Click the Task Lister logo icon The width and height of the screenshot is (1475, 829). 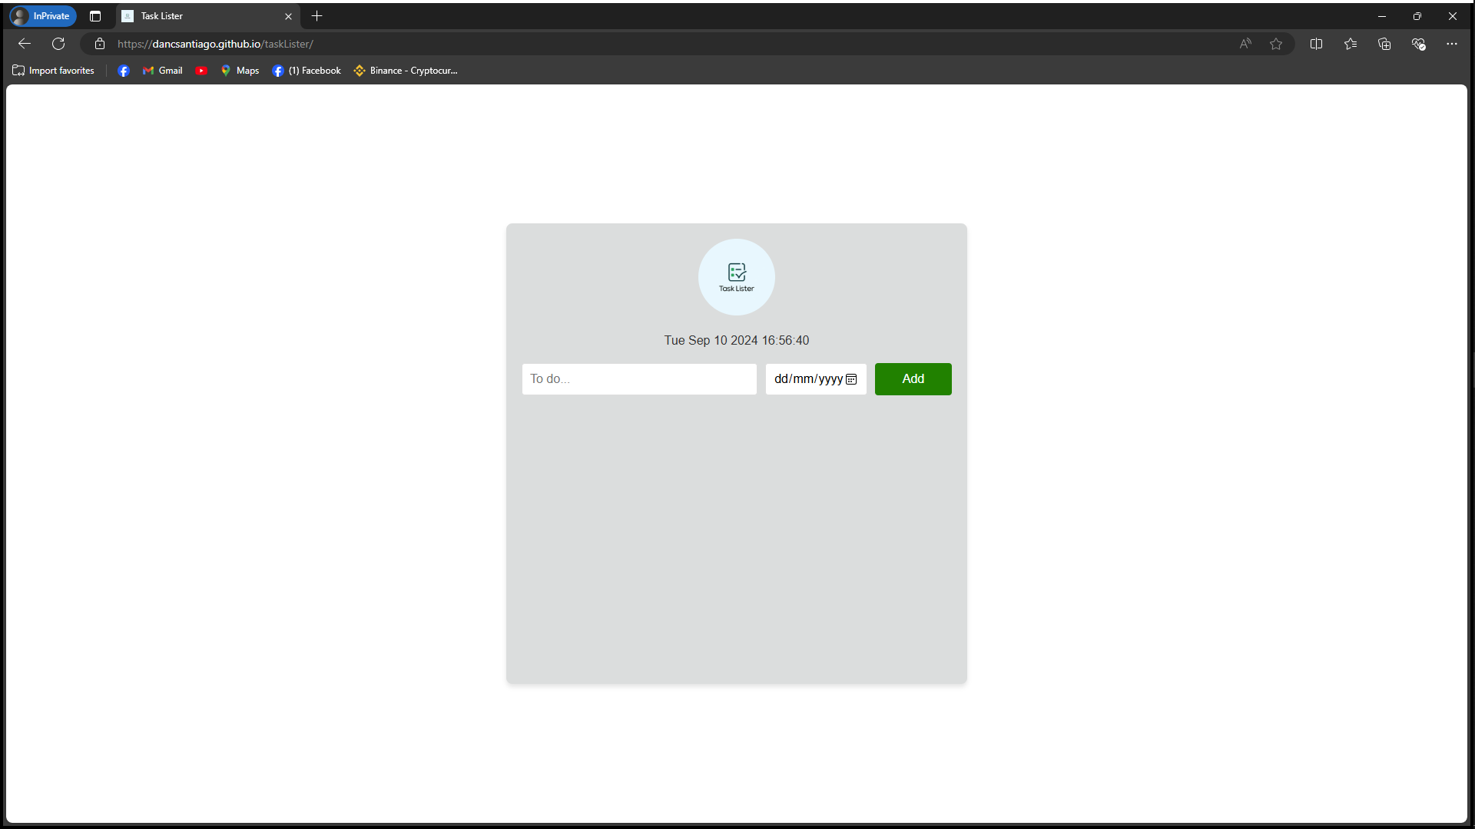(x=736, y=276)
